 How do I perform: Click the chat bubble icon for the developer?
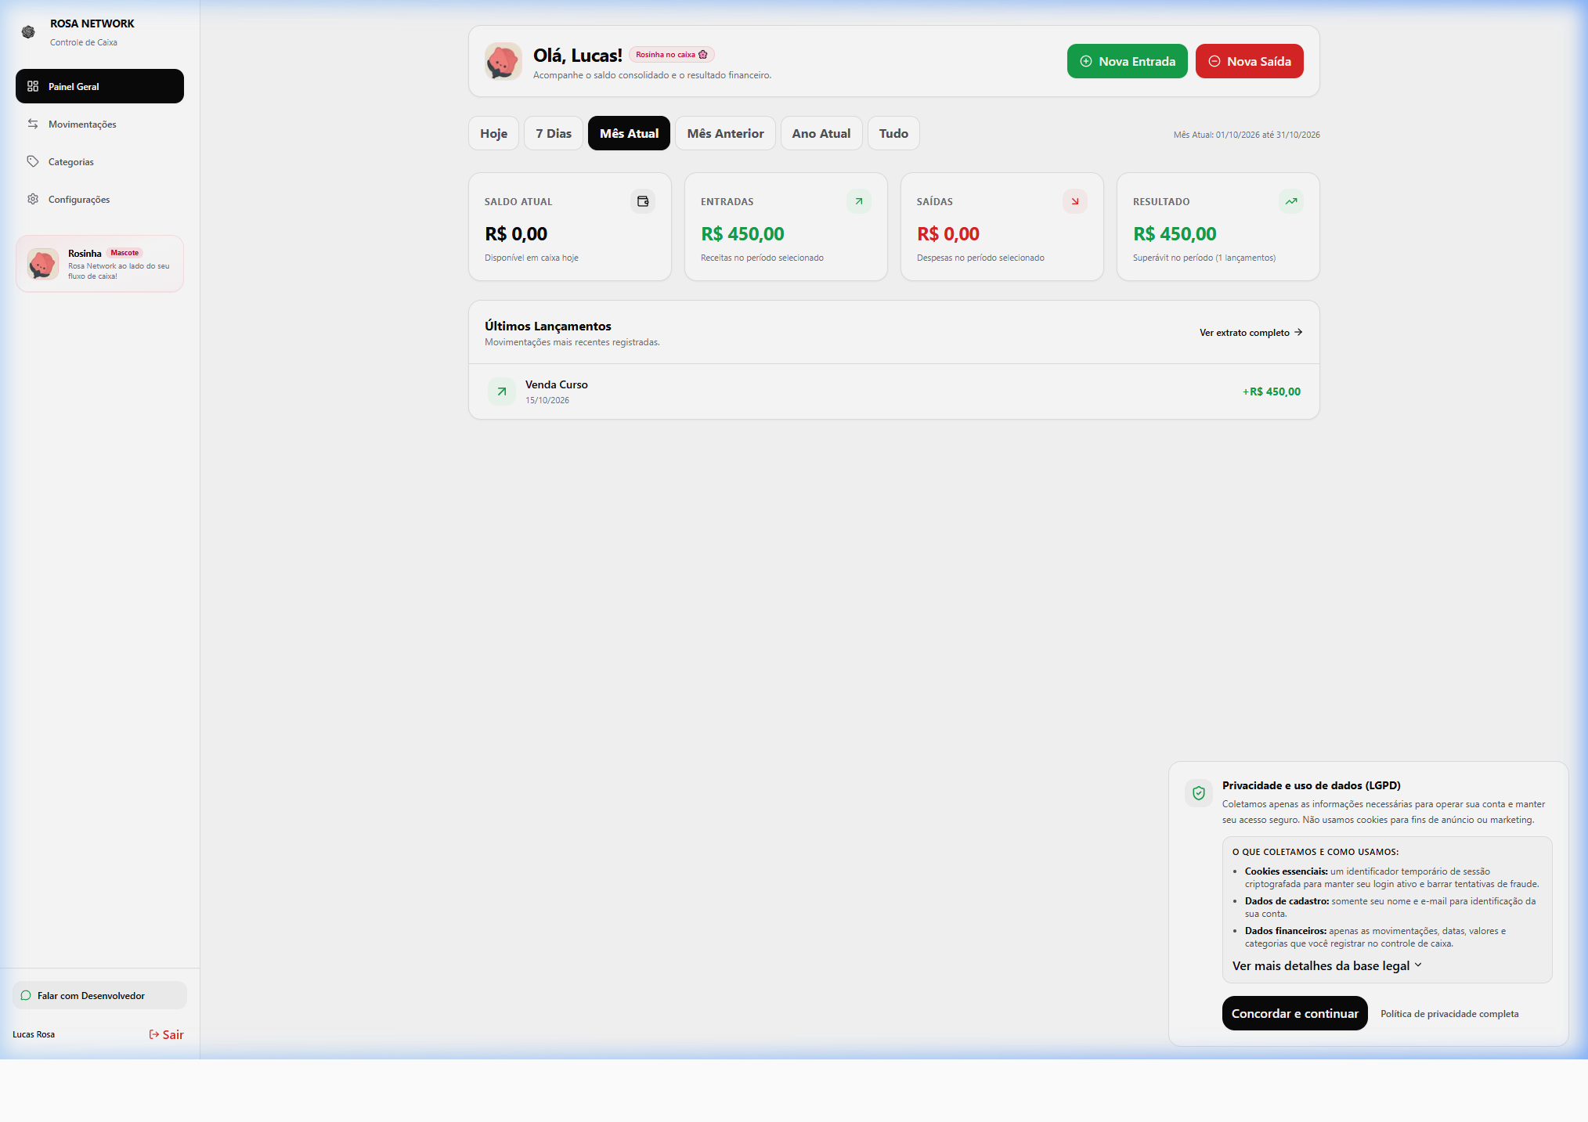point(26,995)
